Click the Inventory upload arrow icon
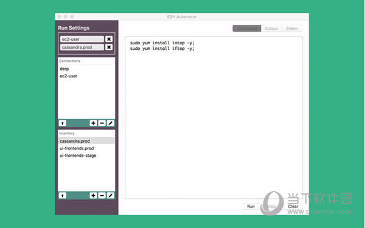The height and width of the screenshot is (228, 365). (x=63, y=195)
